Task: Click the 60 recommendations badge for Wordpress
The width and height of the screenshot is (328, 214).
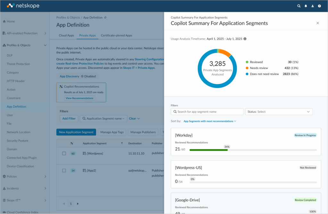Action: [x=73, y=154]
